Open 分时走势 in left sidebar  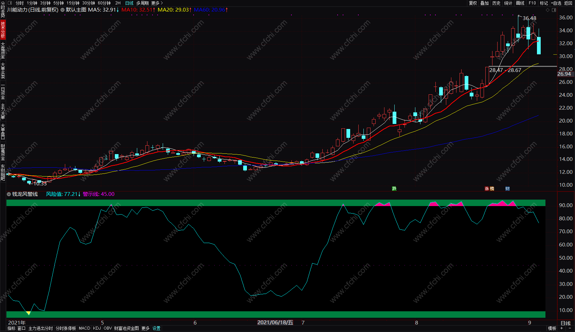click(x=3, y=10)
